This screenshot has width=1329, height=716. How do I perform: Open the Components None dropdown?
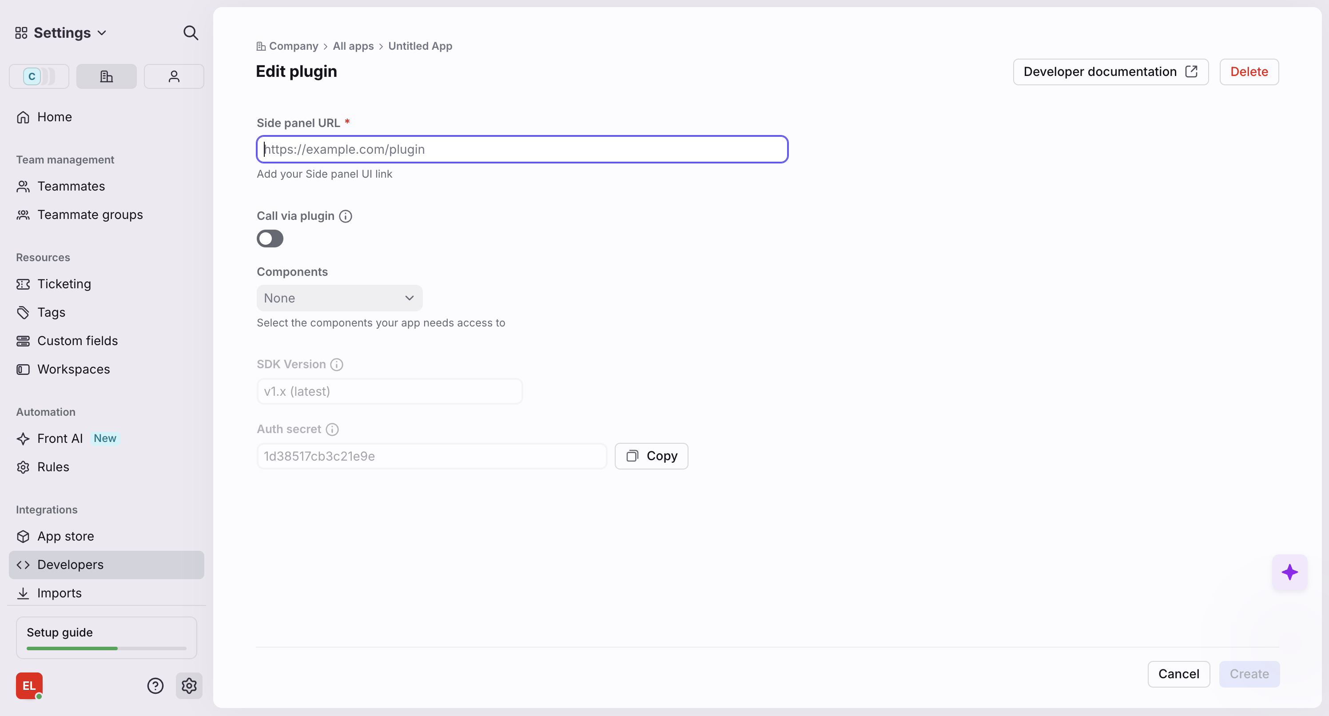(x=339, y=298)
